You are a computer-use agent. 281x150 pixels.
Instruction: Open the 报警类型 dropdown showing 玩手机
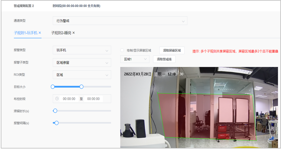[x=82, y=50]
